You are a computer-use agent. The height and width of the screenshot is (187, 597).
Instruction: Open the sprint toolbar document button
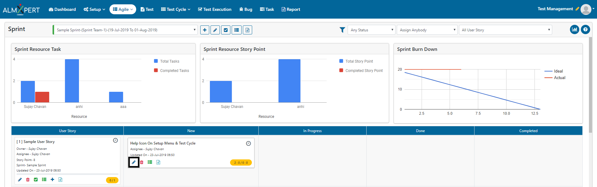click(248, 30)
